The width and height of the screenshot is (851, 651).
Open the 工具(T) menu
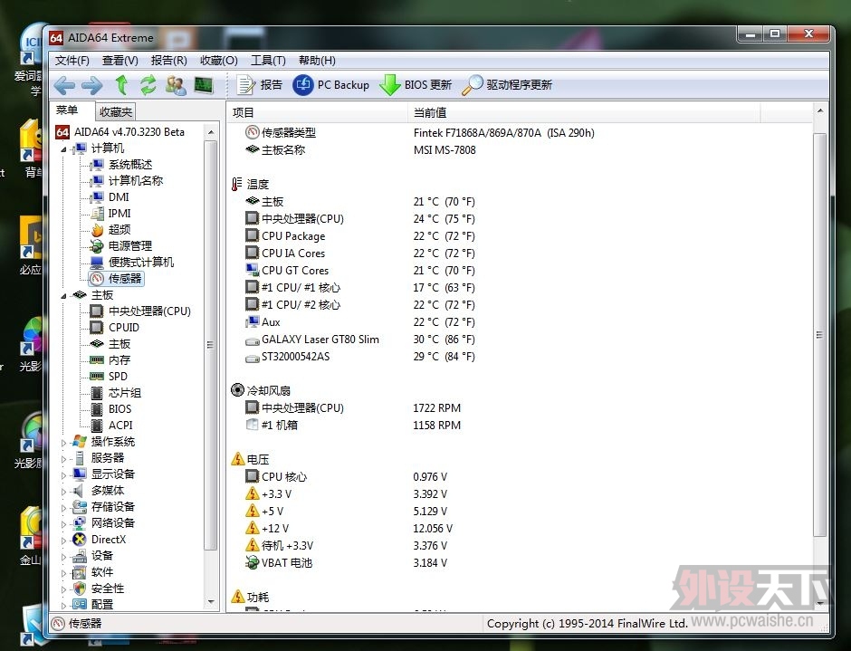268,61
